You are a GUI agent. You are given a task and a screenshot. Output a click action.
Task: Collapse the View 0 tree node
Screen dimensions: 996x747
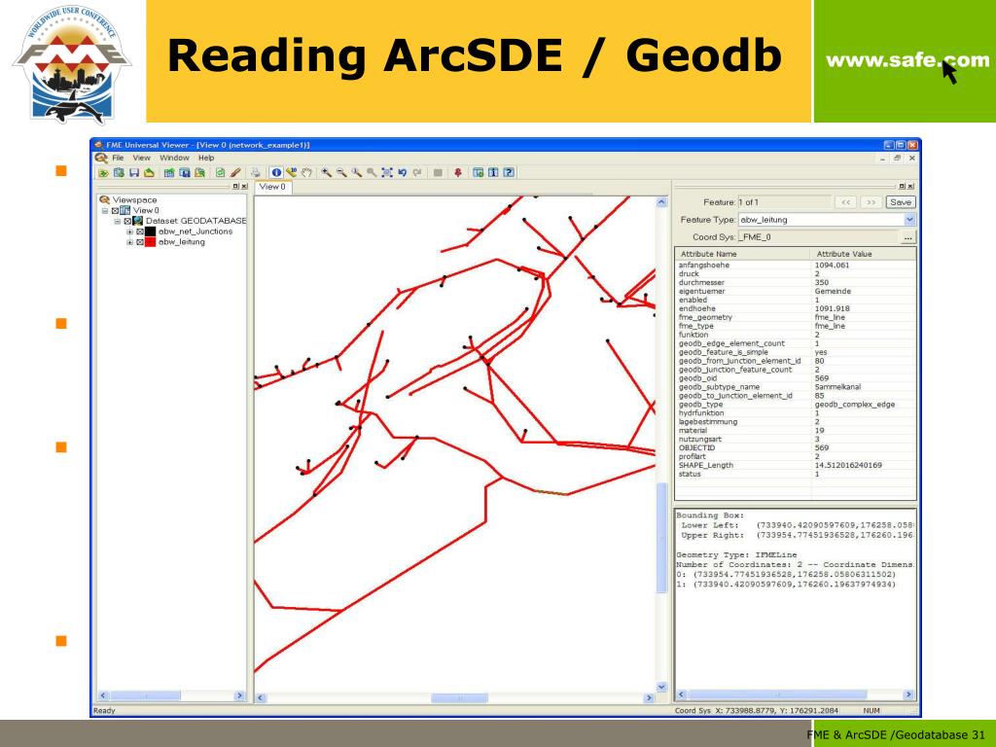pyautogui.click(x=105, y=210)
